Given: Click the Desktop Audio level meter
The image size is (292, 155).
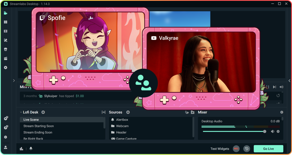Looking at the screenshot, I should coord(240,127).
